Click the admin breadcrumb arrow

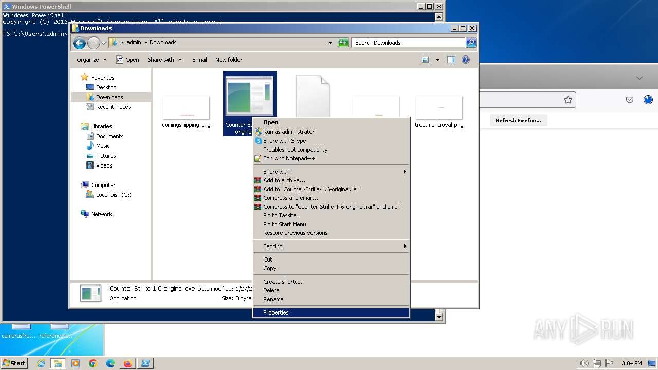point(145,43)
